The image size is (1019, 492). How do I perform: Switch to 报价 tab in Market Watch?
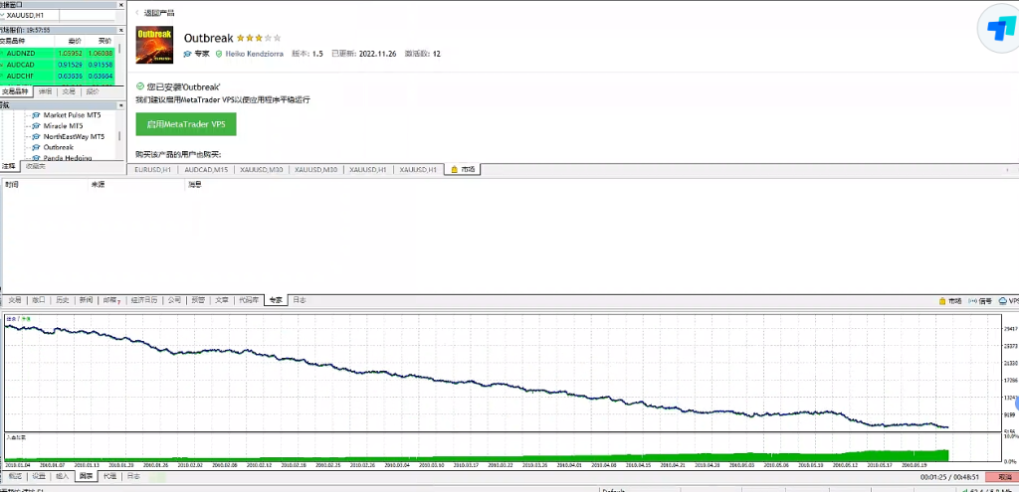point(93,91)
